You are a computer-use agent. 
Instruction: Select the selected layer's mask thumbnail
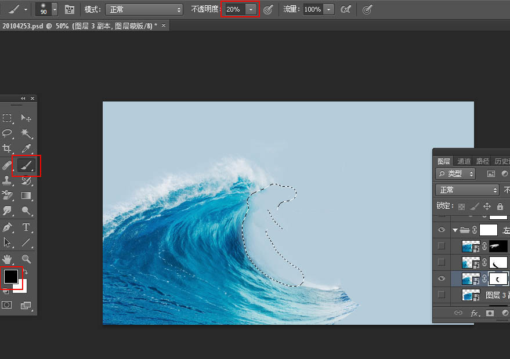click(498, 279)
